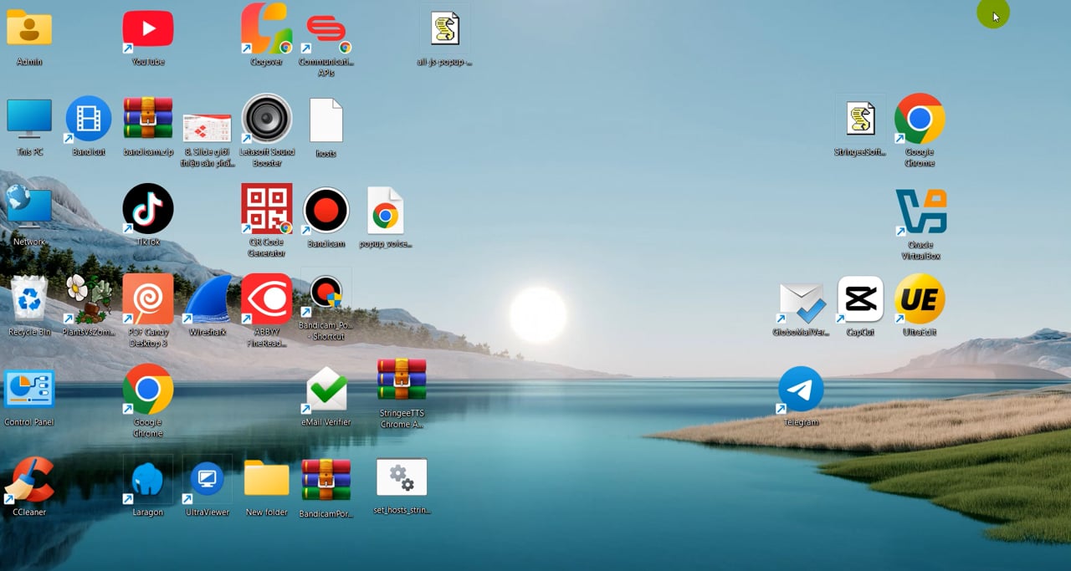Open Google Chrome beside the StringeeSoft file

coord(920,119)
